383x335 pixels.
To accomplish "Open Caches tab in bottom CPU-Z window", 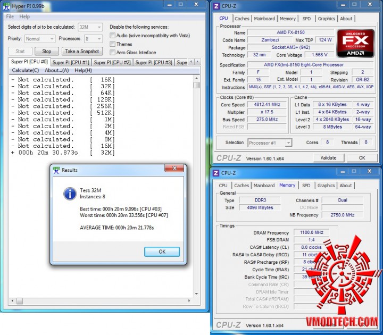I will pyautogui.click(x=242, y=186).
